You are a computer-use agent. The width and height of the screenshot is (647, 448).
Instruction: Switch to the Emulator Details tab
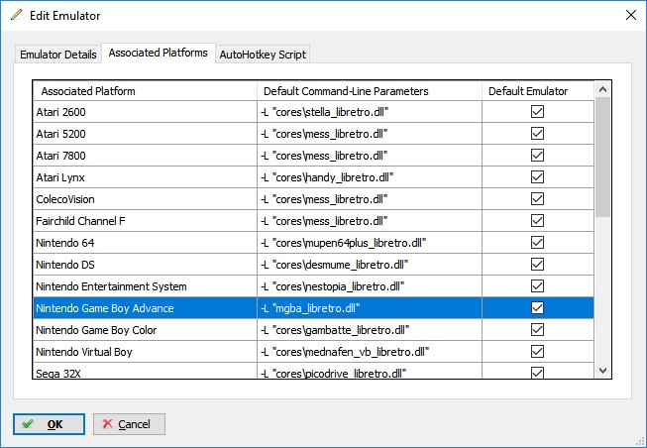[58, 55]
